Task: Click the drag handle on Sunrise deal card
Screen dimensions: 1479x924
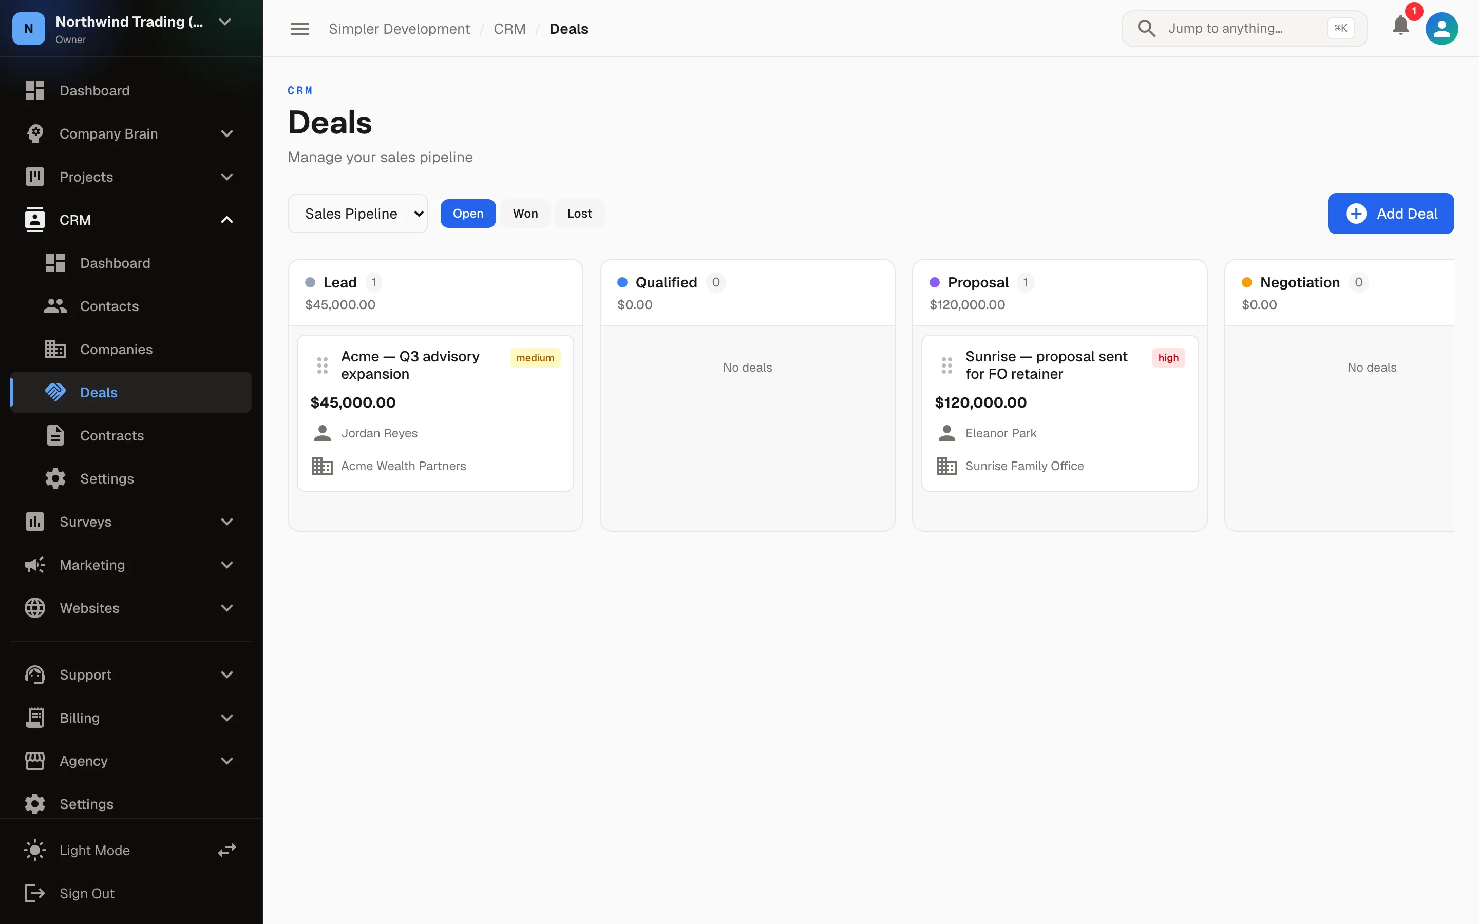Action: tap(946, 365)
